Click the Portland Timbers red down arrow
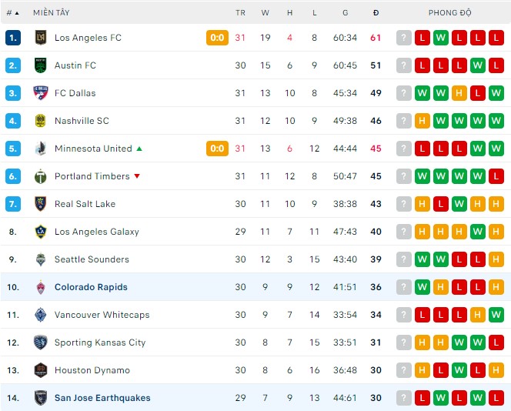Screen dimensions: 511x411 (137, 176)
